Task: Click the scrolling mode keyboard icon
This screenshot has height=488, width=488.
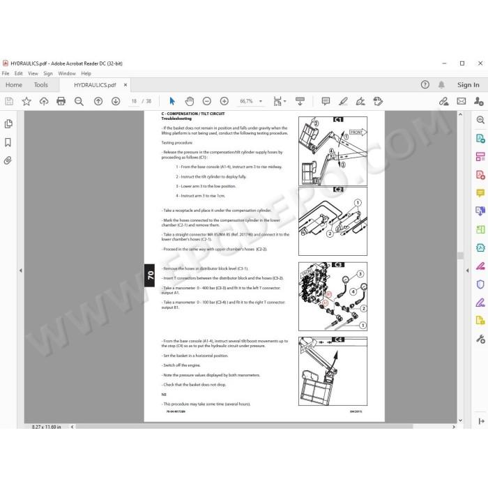Action: tap(300, 101)
